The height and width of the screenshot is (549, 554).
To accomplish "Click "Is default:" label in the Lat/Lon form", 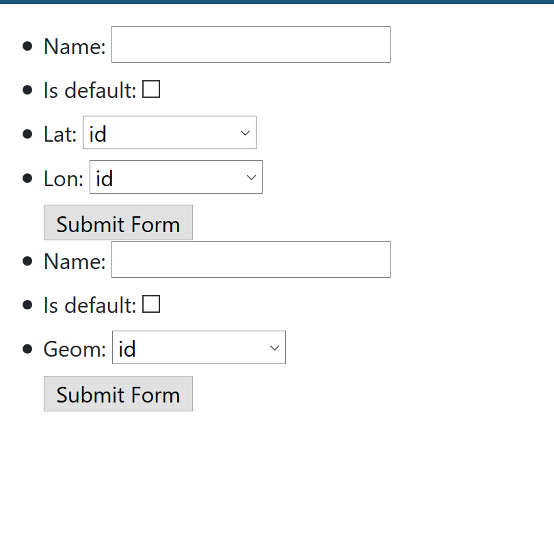I will tap(90, 90).
